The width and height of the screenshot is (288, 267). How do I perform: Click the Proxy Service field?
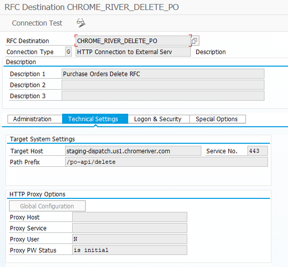[x=130, y=228]
